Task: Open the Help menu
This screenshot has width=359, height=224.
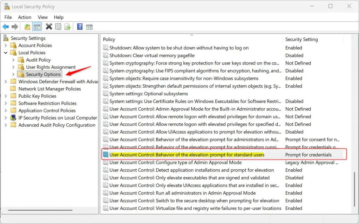Action: click(59, 17)
